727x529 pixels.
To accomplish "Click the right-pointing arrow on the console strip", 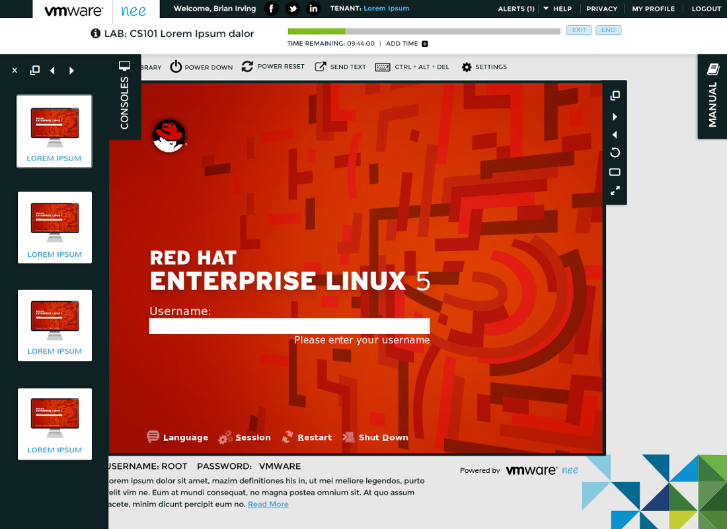I will pyautogui.click(x=615, y=117).
